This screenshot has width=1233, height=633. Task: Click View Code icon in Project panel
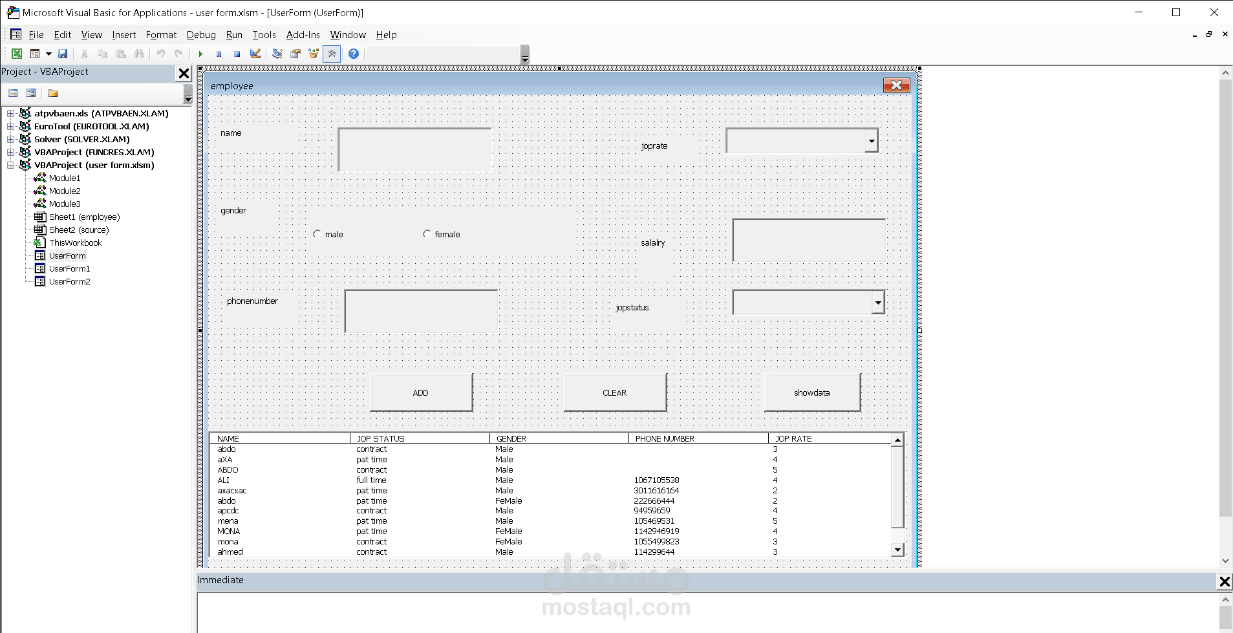(x=13, y=93)
